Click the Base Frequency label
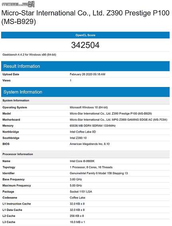Viewport: 172px width, 226px height. (x=14, y=179)
